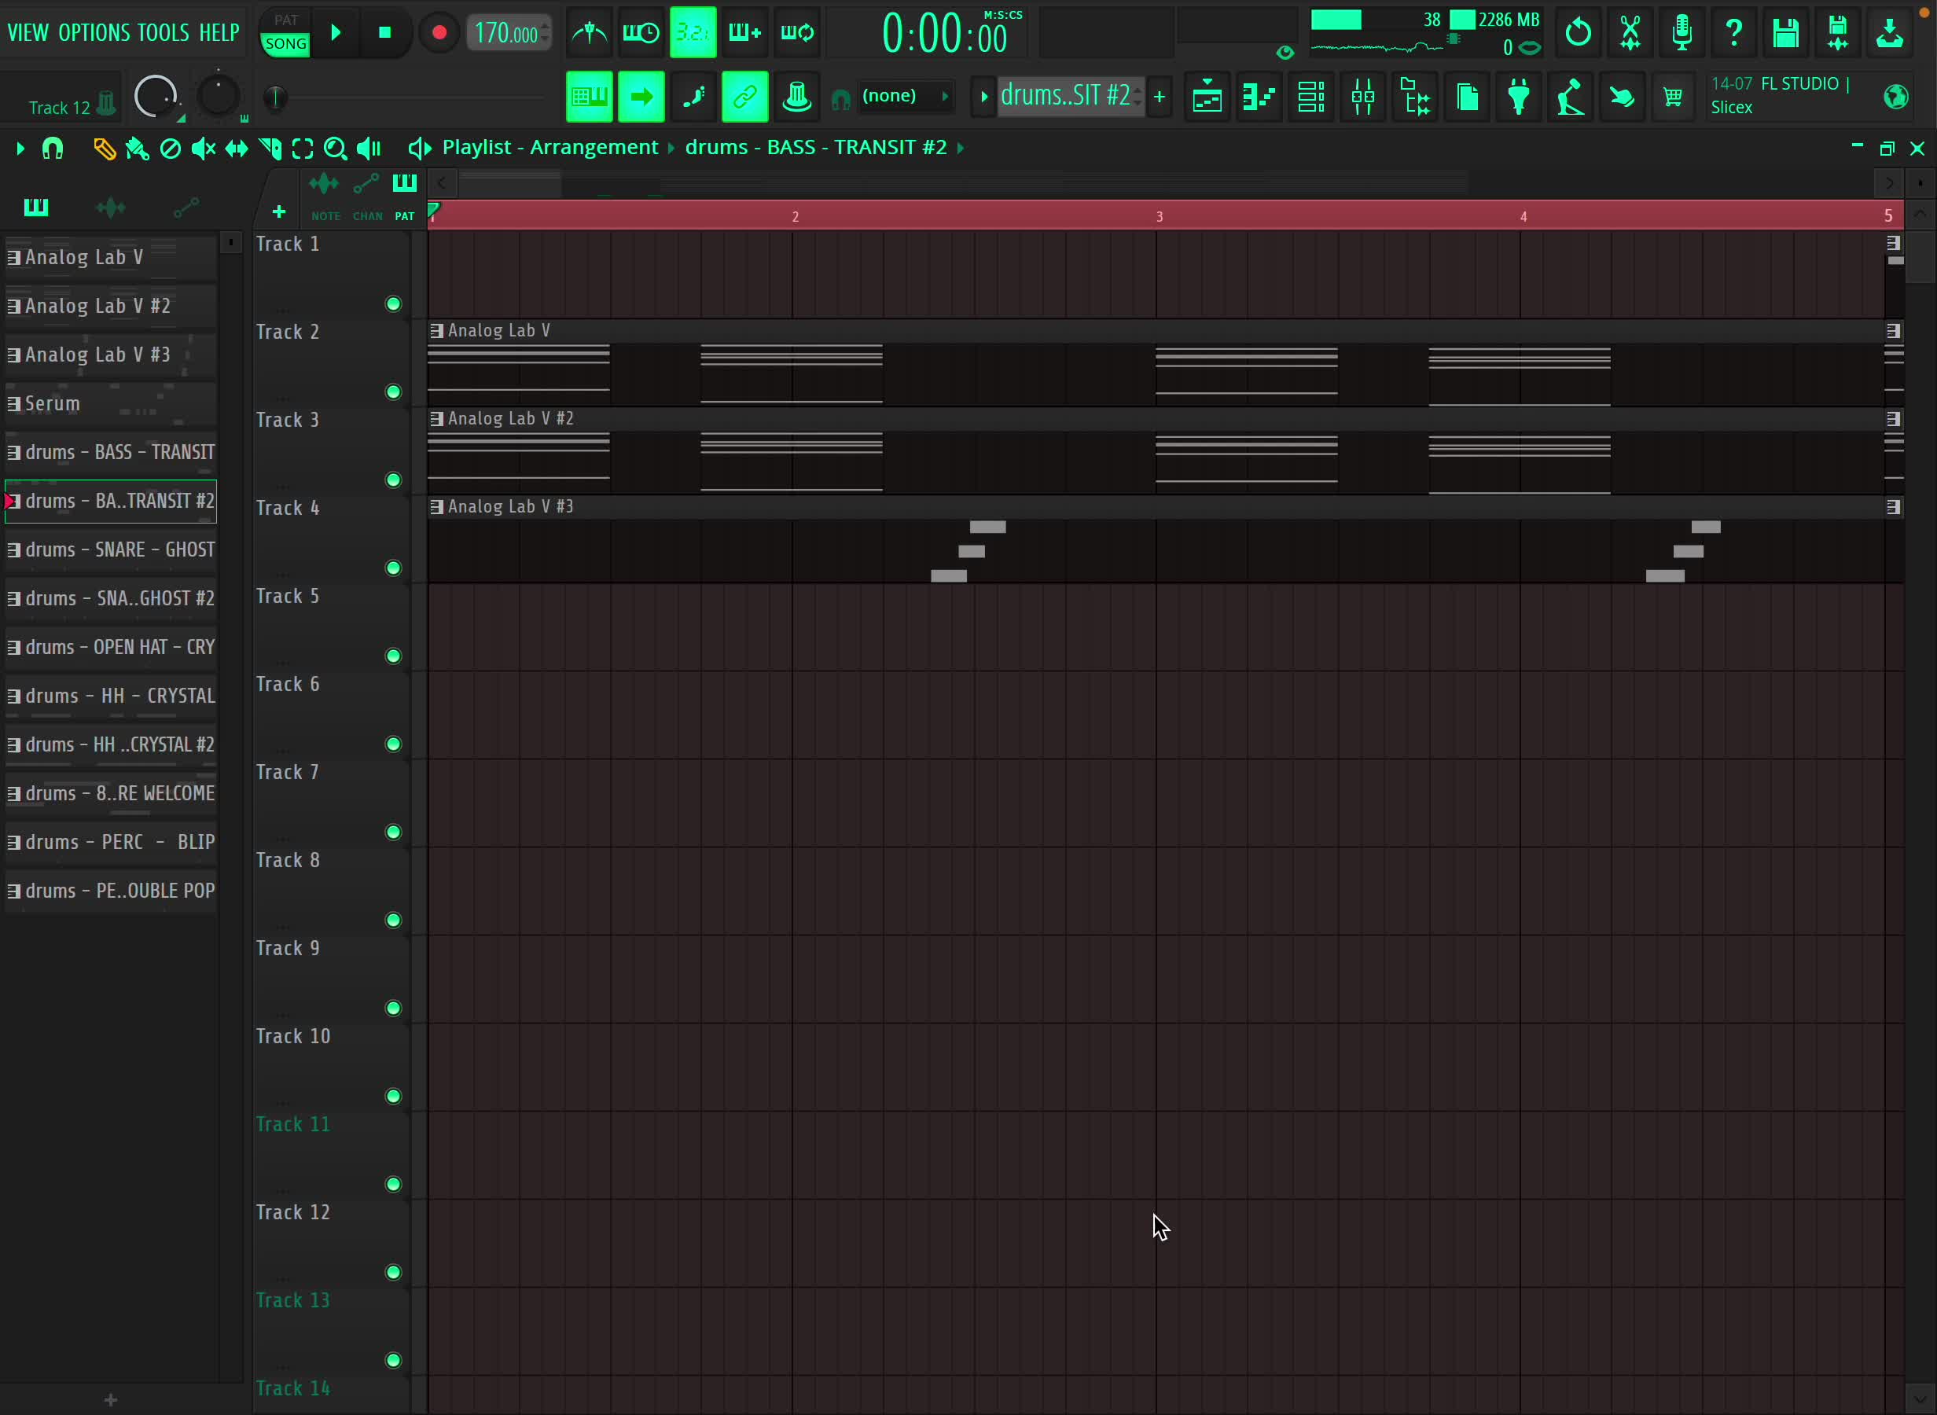Select the Draw pencil tool

point(105,149)
